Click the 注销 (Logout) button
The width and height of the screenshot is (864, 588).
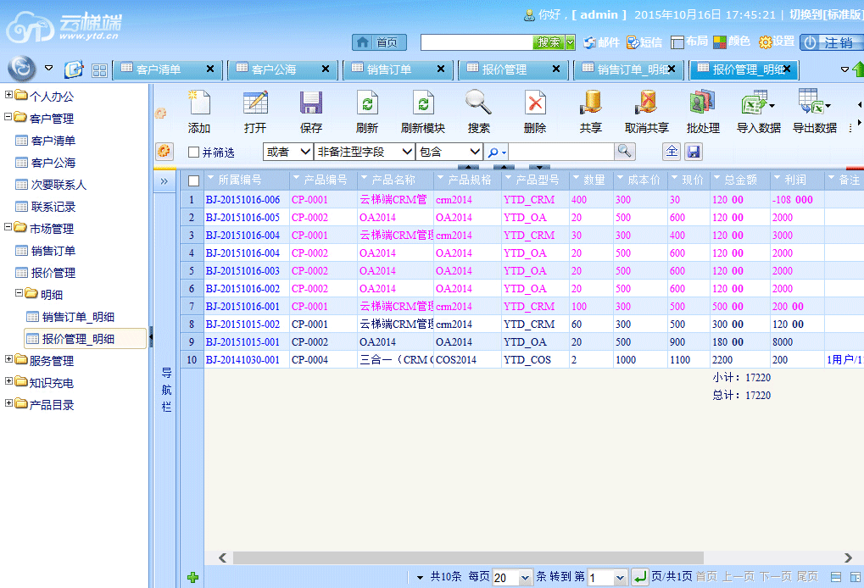831,42
